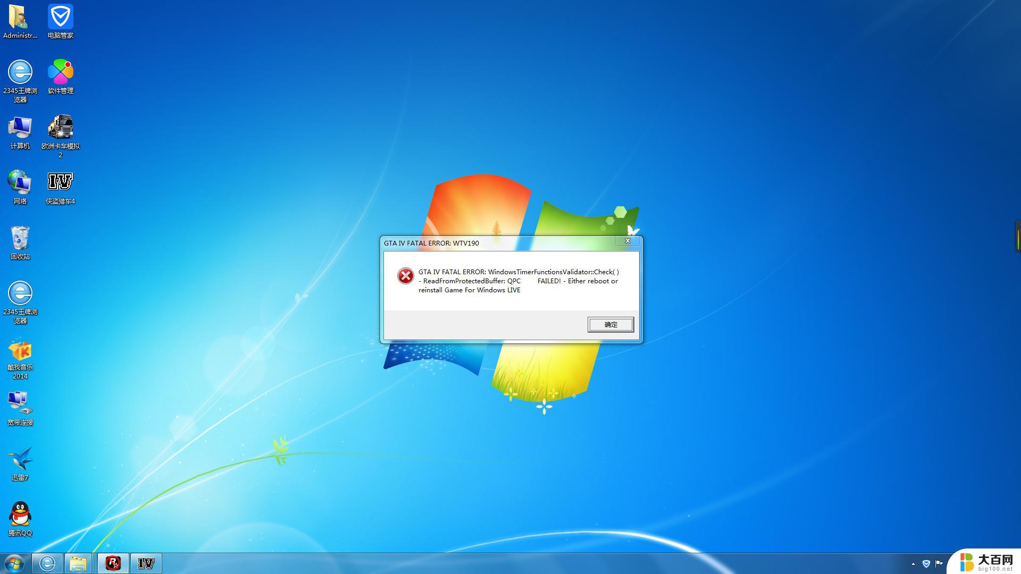This screenshot has width=1021, height=574.
Task: Open the browser icon in taskbar
Action: pos(47,563)
